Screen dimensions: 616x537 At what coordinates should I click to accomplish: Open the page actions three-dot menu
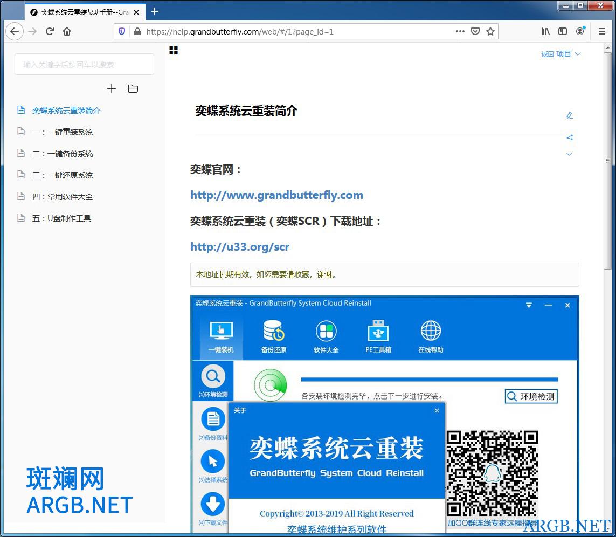pos(460,31)
